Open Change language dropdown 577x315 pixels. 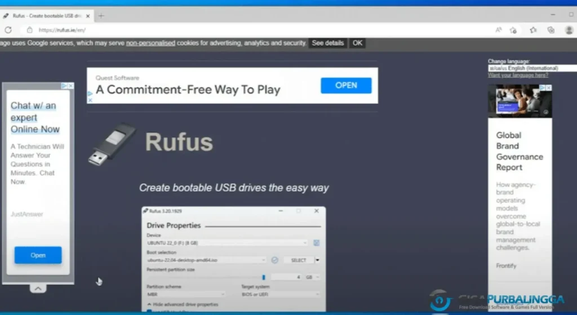pos(532,68)
